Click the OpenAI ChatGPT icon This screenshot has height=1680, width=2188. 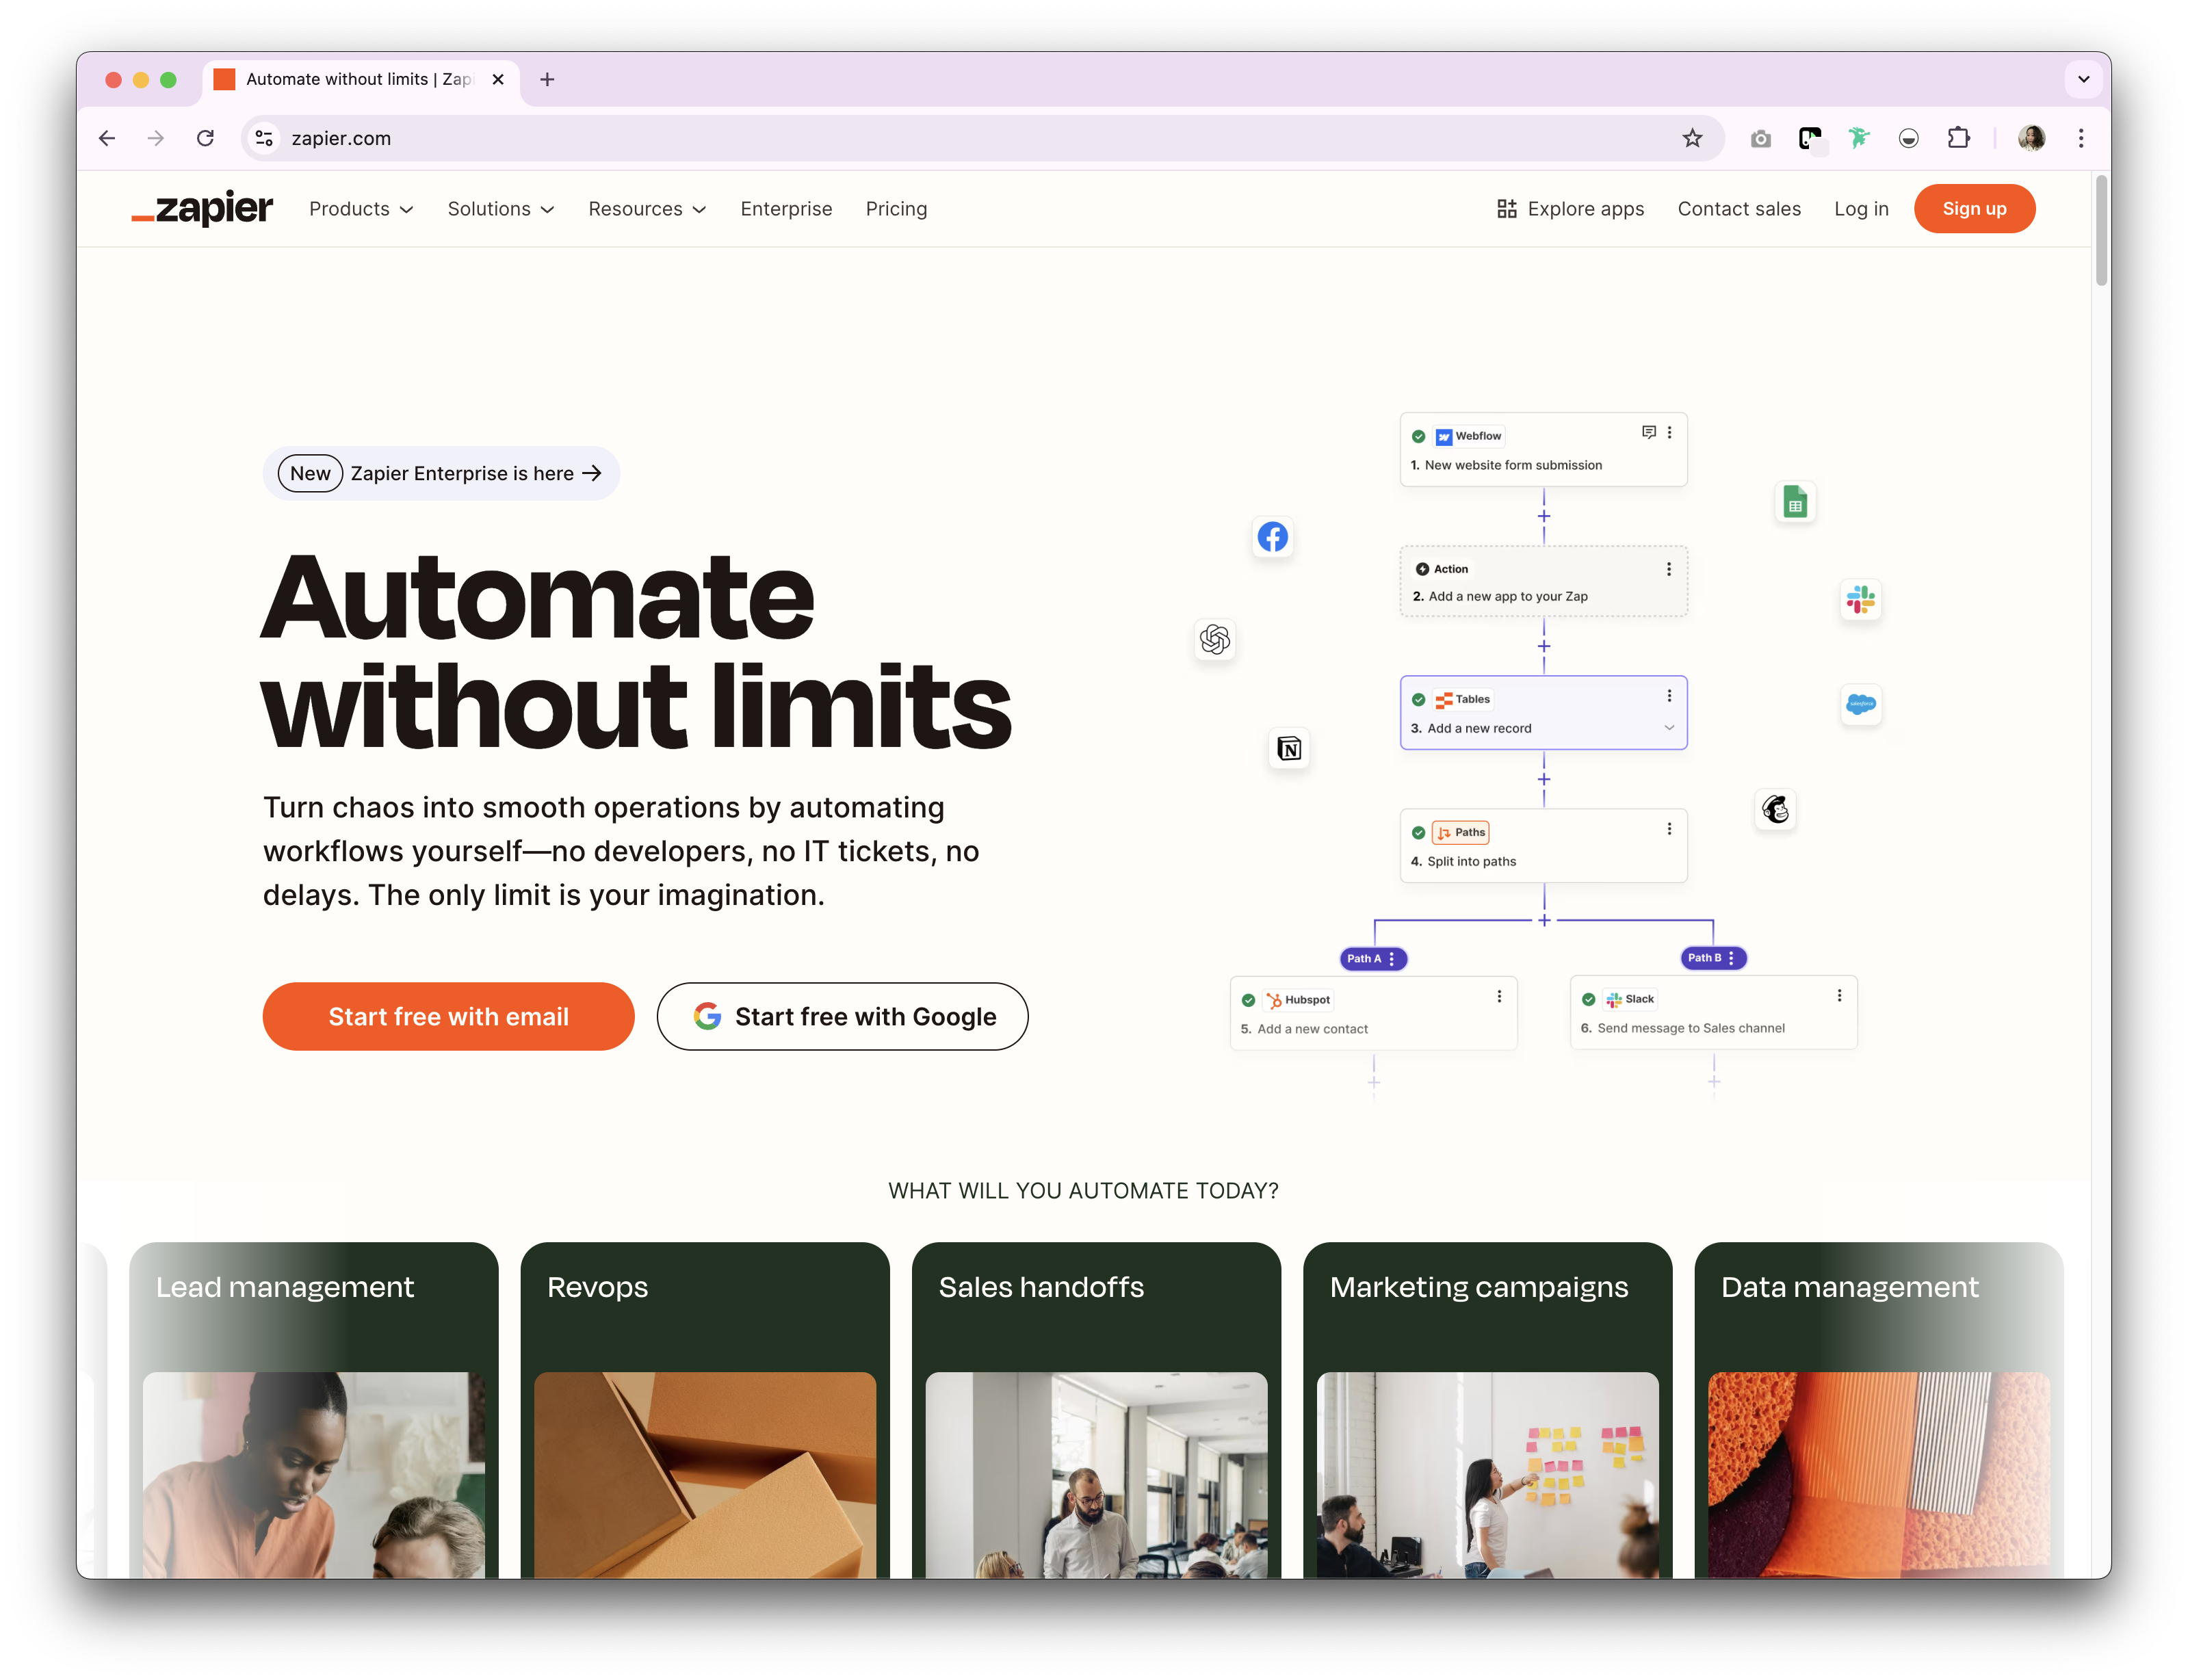tap(1215, 639)
